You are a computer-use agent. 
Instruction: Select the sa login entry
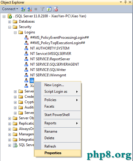click(x=32, y=80)
